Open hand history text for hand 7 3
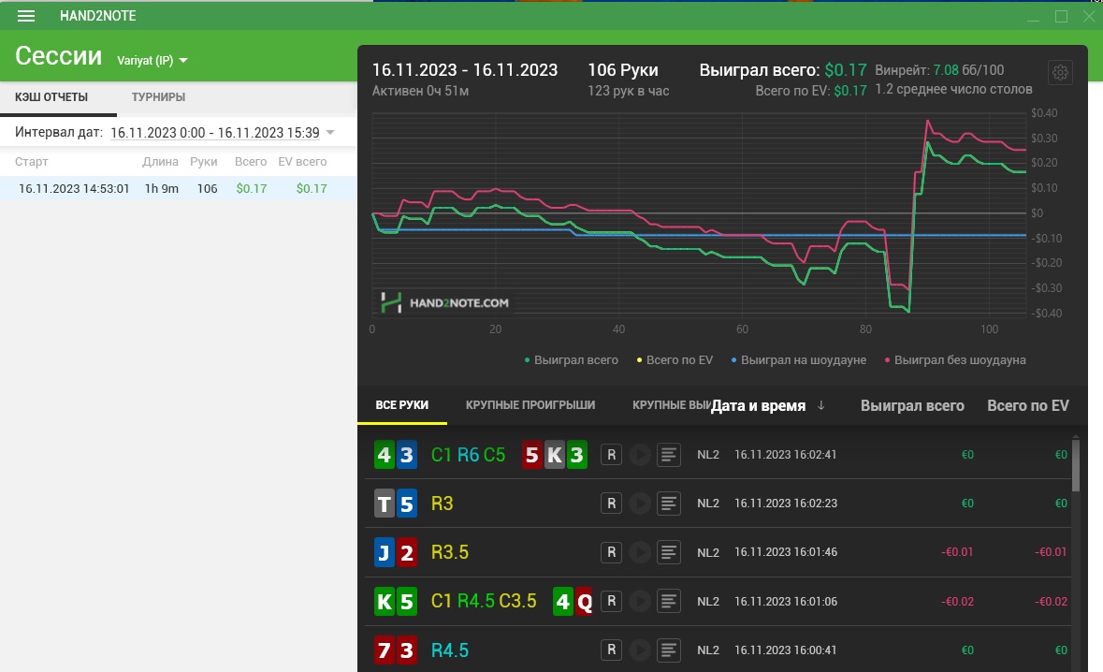The height and width of the screenshot is (672, 1103). tap(668, 650)
